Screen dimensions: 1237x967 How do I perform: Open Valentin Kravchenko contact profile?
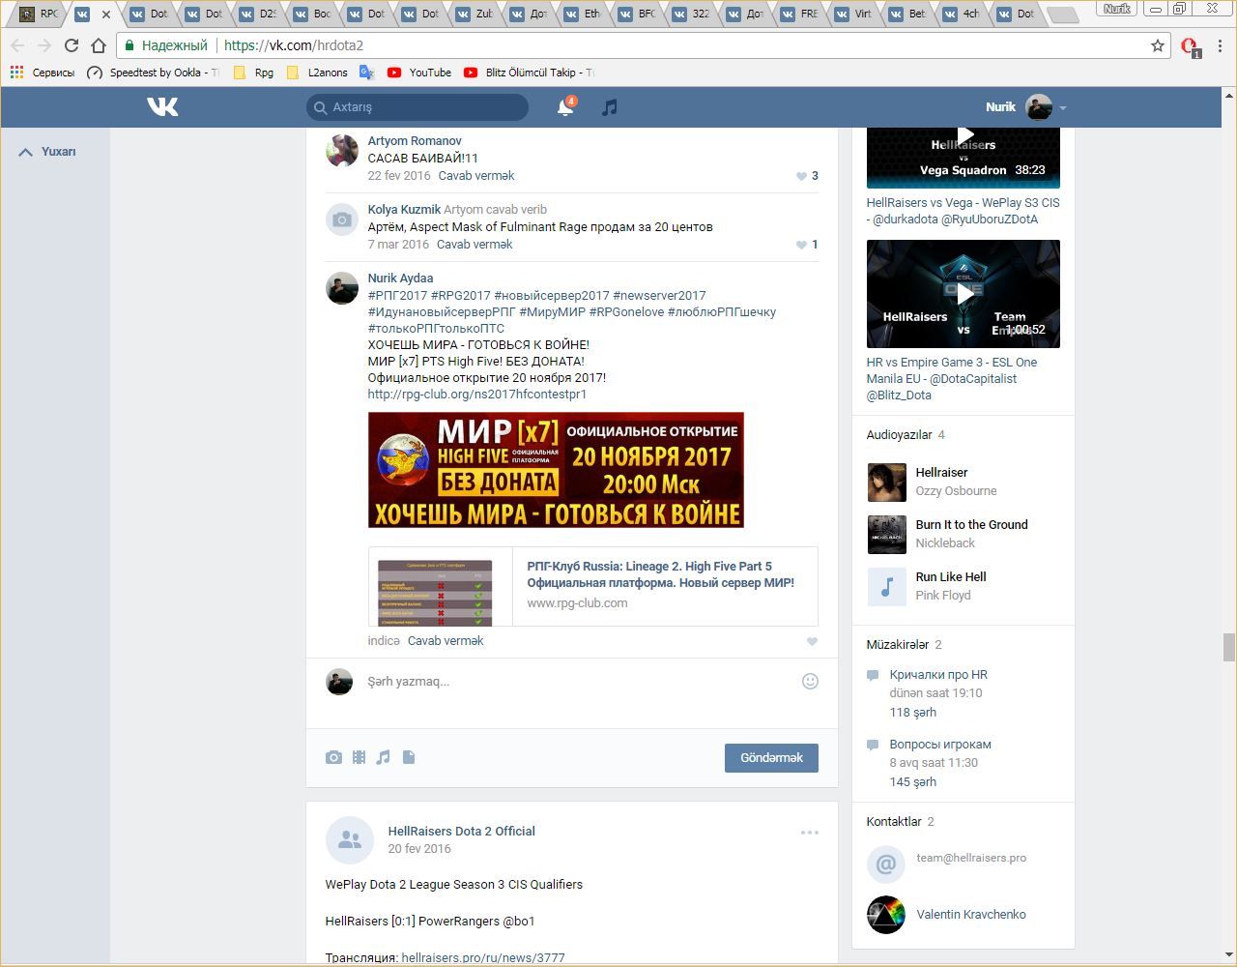(x=971, y=915)
